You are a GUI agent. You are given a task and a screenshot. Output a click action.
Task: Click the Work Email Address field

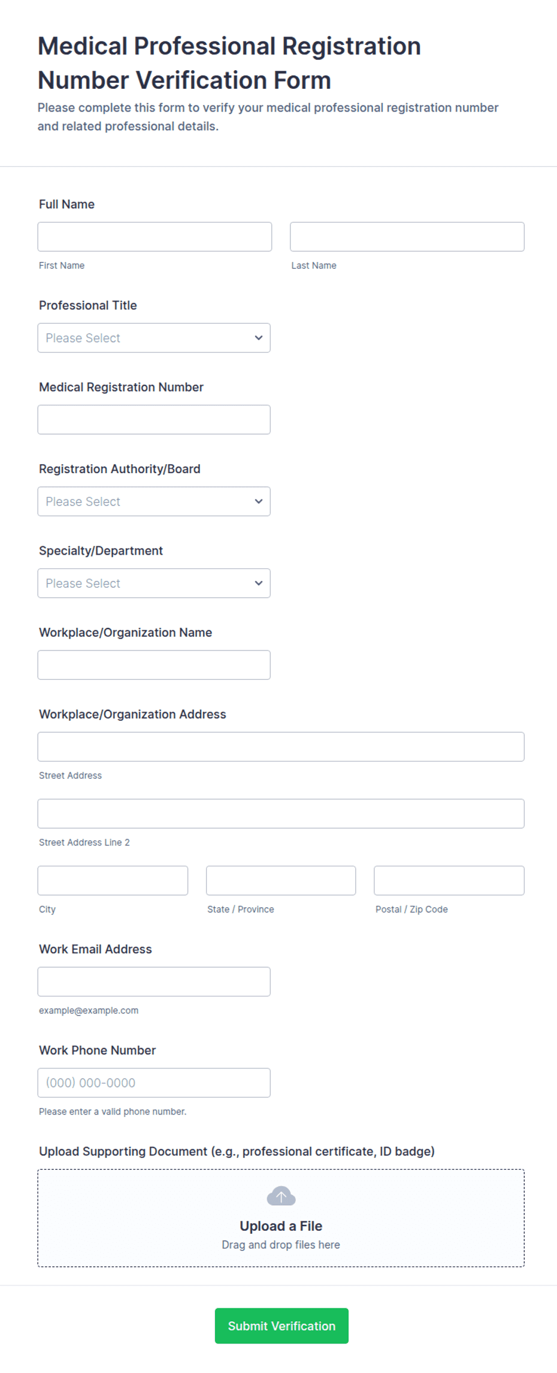[x=154, y=981]
